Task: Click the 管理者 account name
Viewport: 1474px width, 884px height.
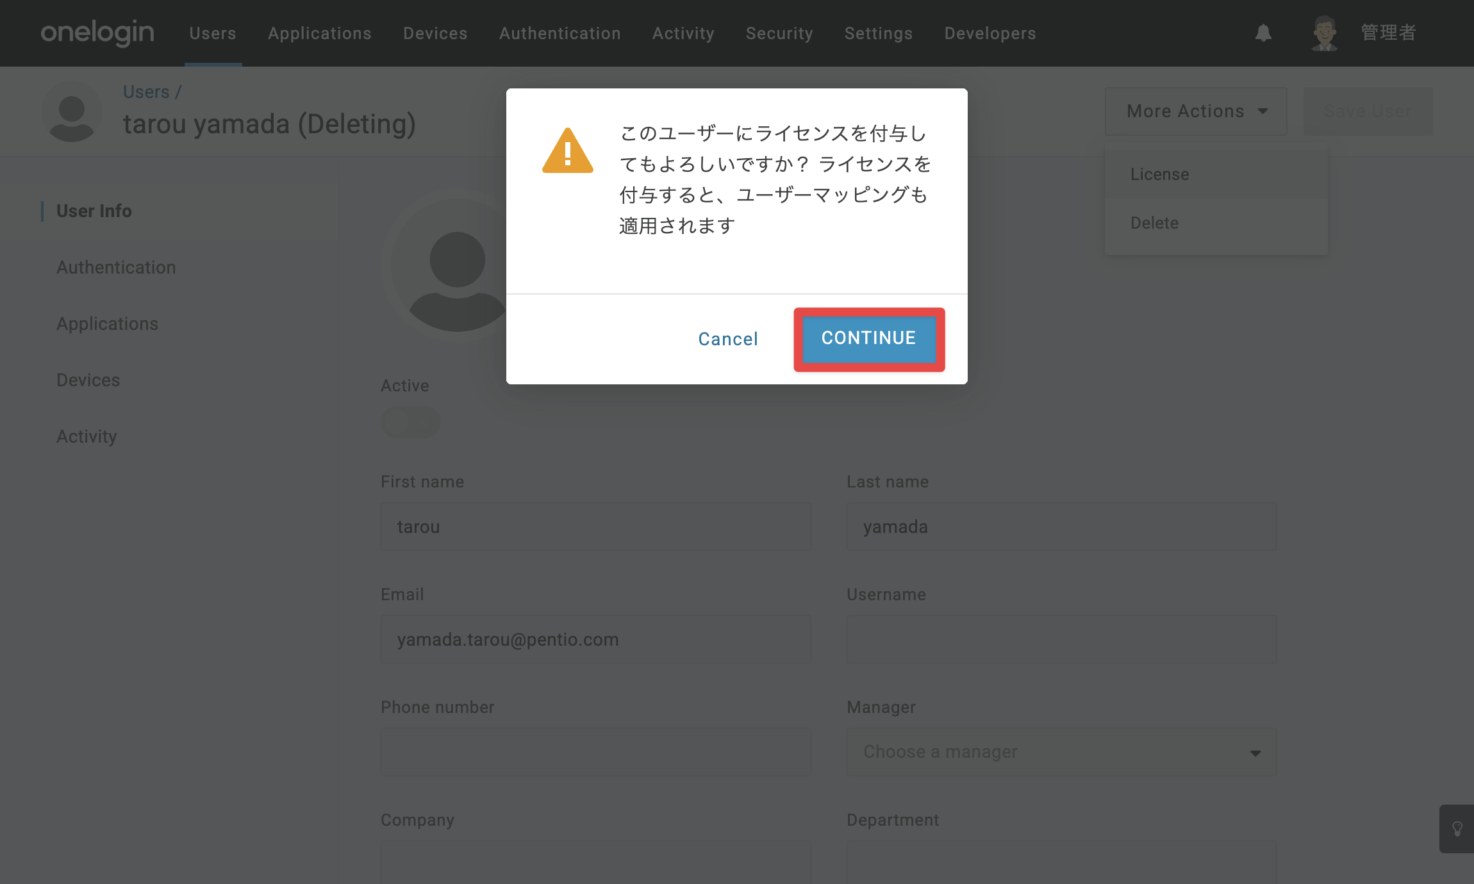Action: click(1388, 33)
